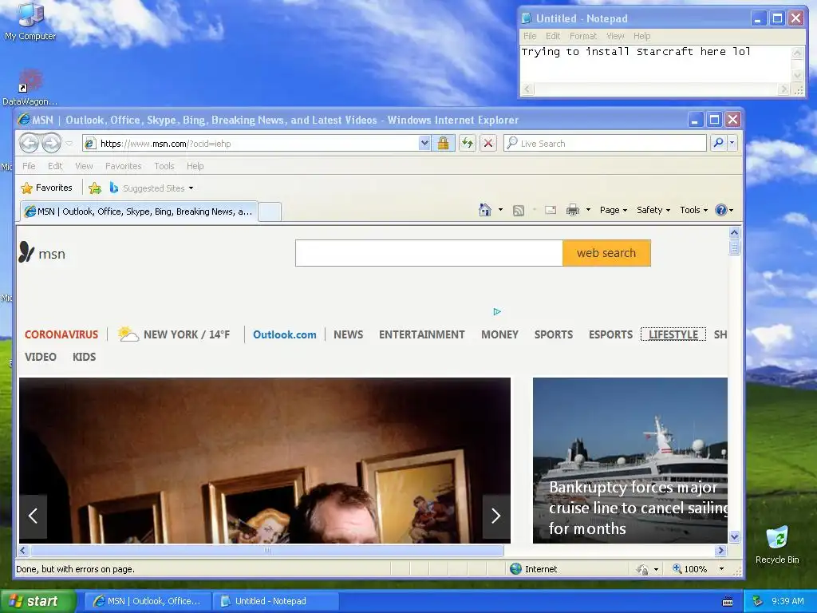
Task: Open the Favorites menu in menu bar
Action: [124, 166]
